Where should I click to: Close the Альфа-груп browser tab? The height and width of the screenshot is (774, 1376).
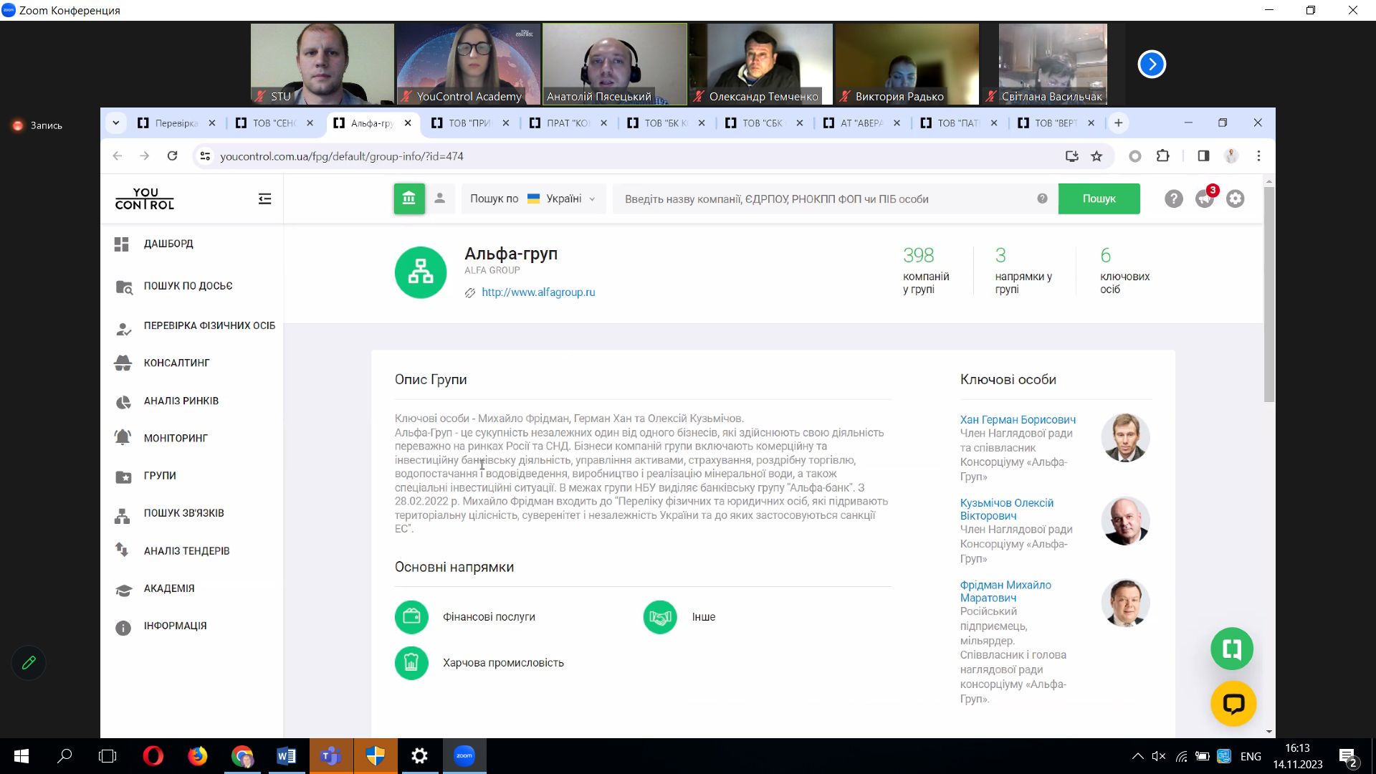pyautogui.click(x=408, y=123)
